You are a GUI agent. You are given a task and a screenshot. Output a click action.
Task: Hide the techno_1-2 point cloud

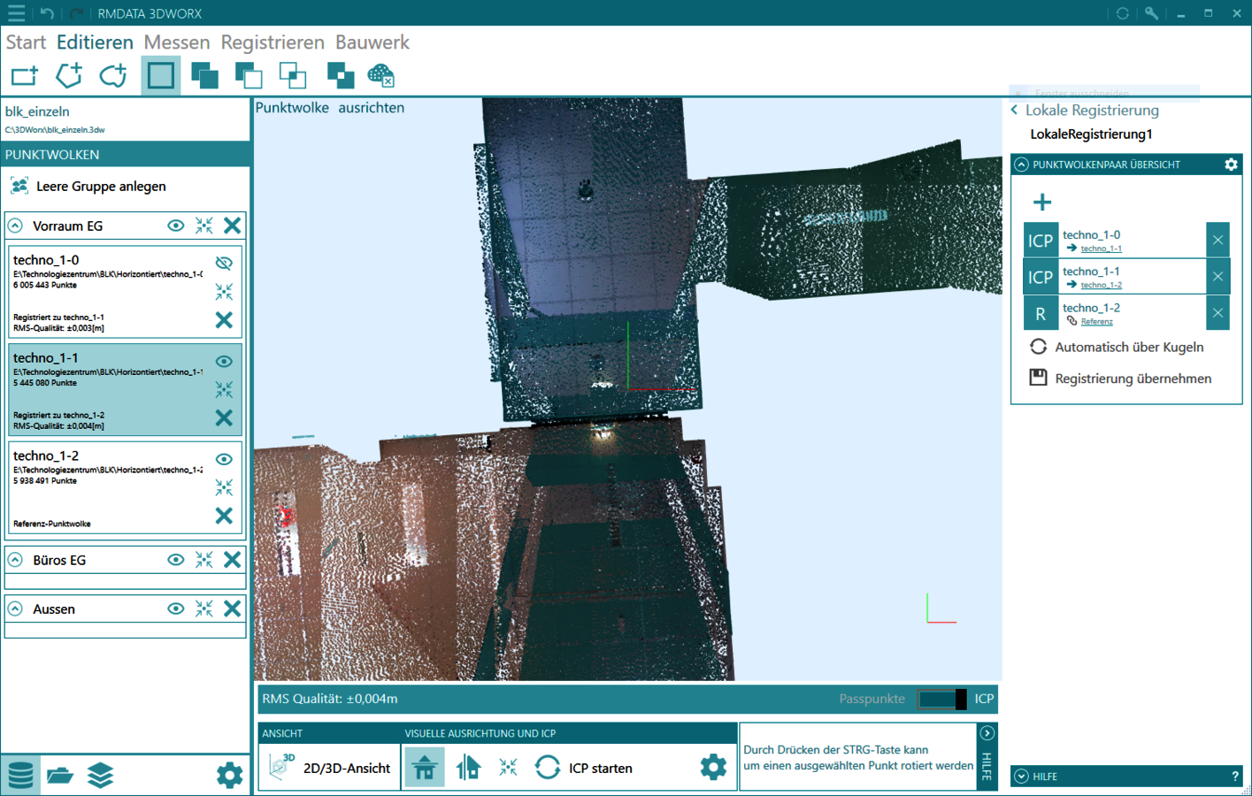coord(224,459)
